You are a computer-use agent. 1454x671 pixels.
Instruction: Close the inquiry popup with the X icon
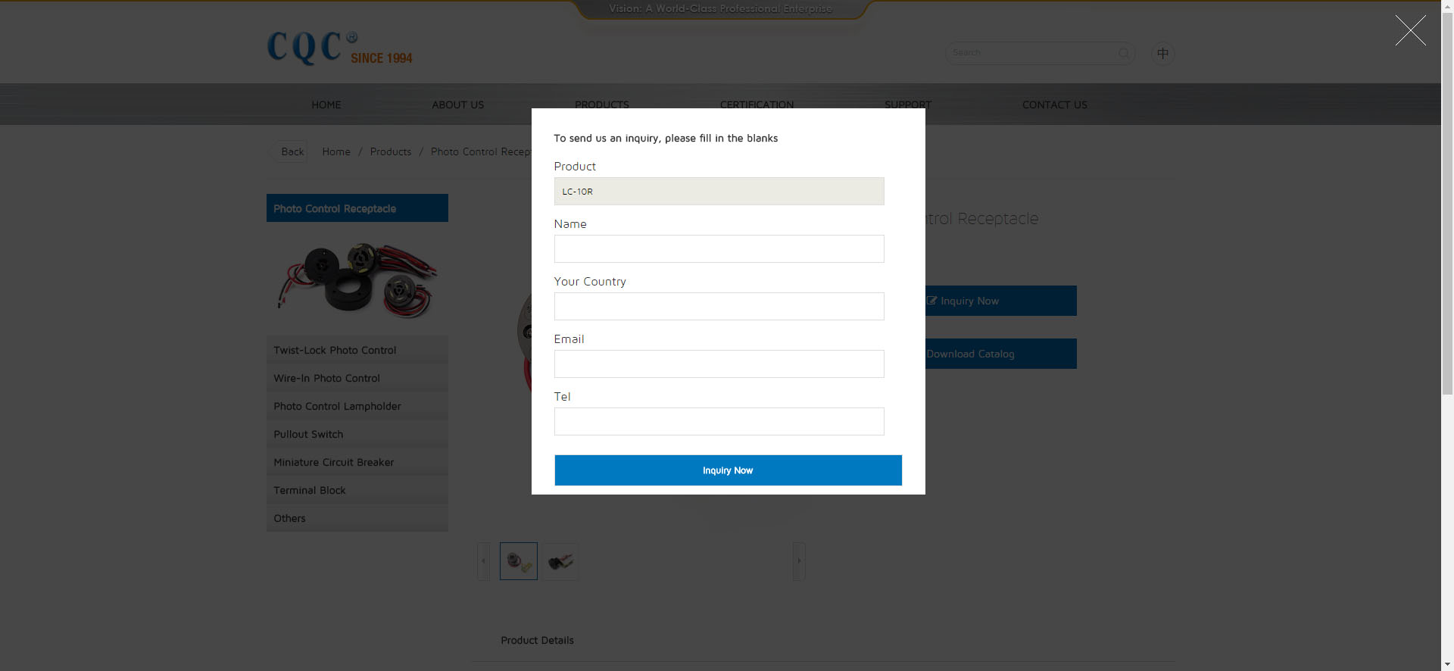[1410, 31]
